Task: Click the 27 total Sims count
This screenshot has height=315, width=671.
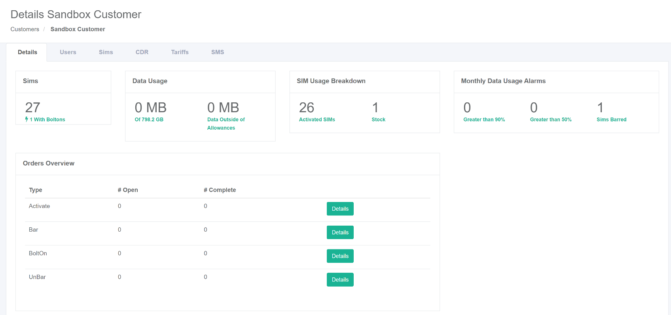Action: pos(33,108)
